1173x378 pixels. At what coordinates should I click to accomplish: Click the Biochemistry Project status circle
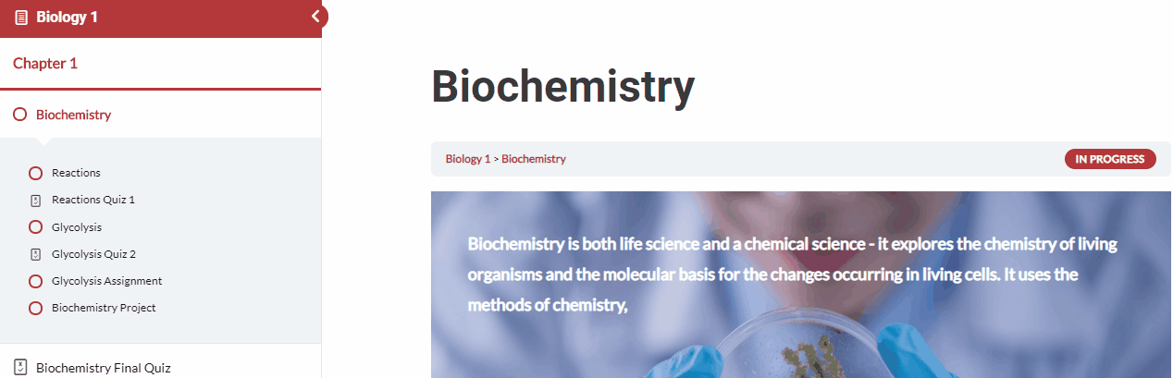coord(36,308)
